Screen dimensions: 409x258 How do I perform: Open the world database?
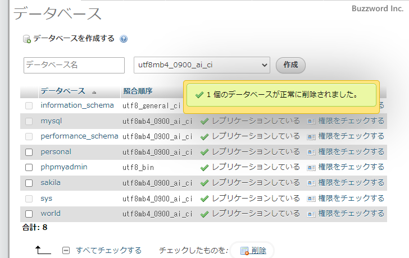point(51,214)
